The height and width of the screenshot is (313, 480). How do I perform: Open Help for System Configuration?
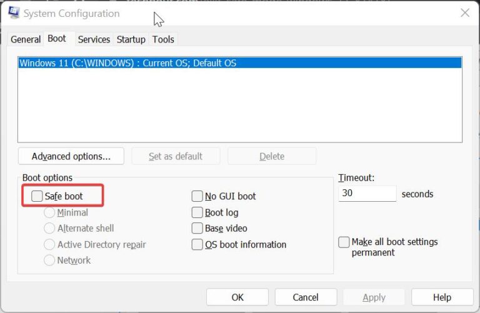(x=442, y=297)
